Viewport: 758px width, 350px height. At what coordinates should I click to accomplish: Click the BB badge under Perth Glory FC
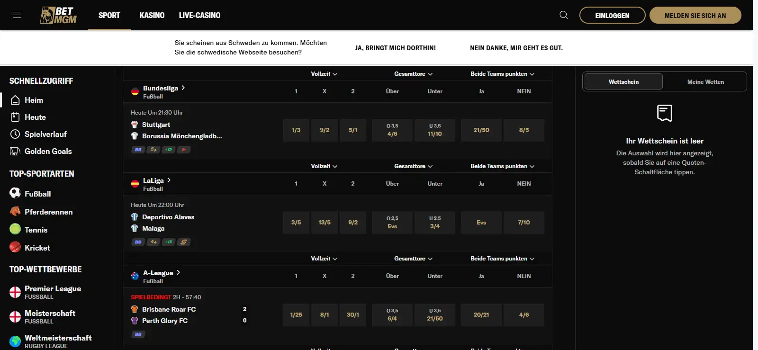coord(138,334)
